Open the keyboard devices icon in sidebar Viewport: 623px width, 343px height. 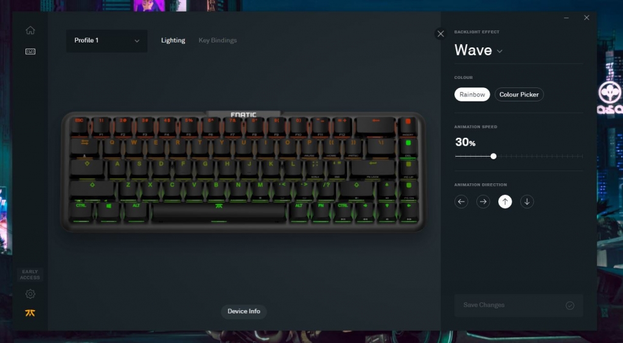click(x=30, y=52)
